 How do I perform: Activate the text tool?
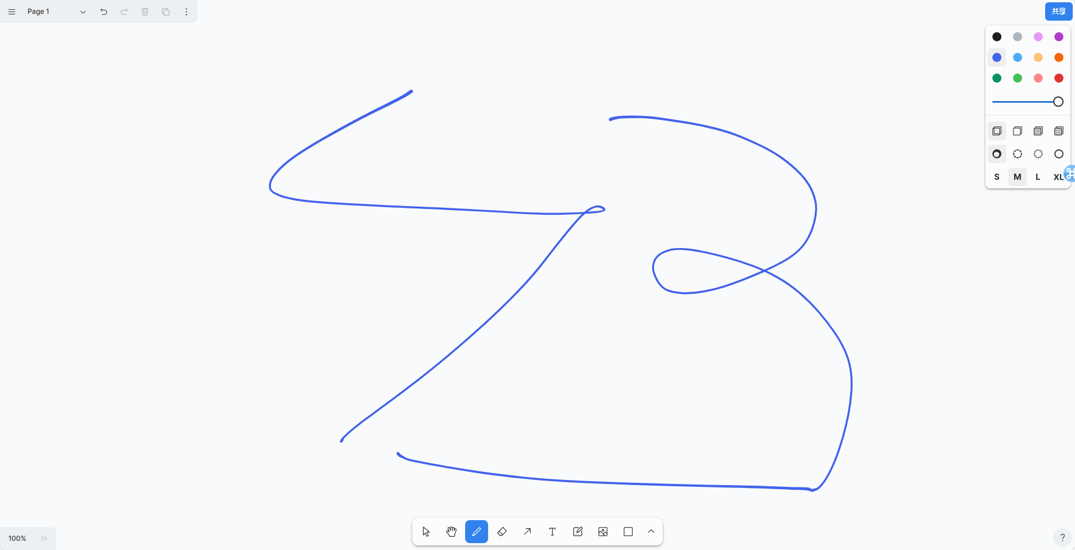coord(552,532)
